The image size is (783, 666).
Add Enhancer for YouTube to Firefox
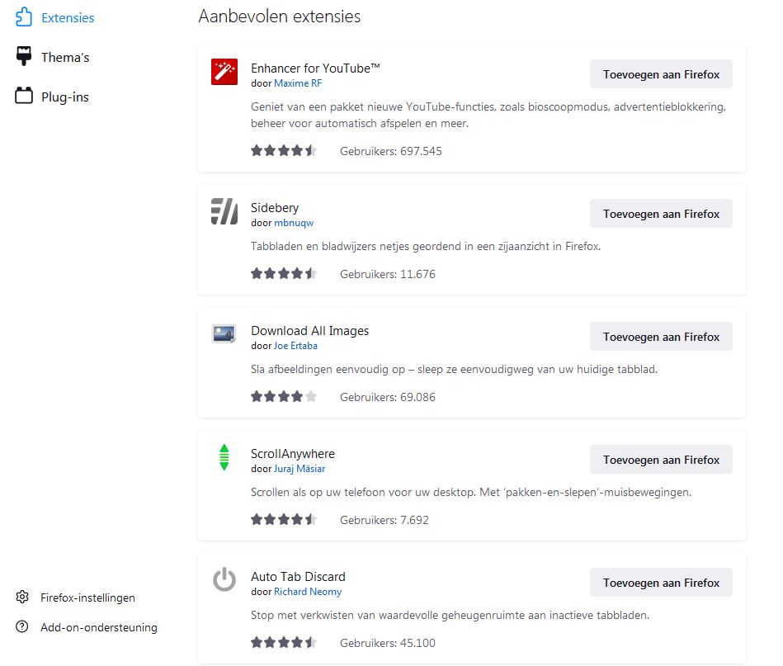tap(661, 74)
